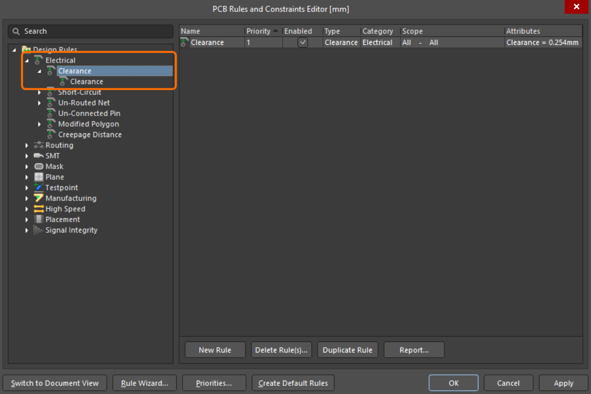This screenshot has width=591, height=394.
Task: Click the Manufacturing category icon
Action: [39, 198]
